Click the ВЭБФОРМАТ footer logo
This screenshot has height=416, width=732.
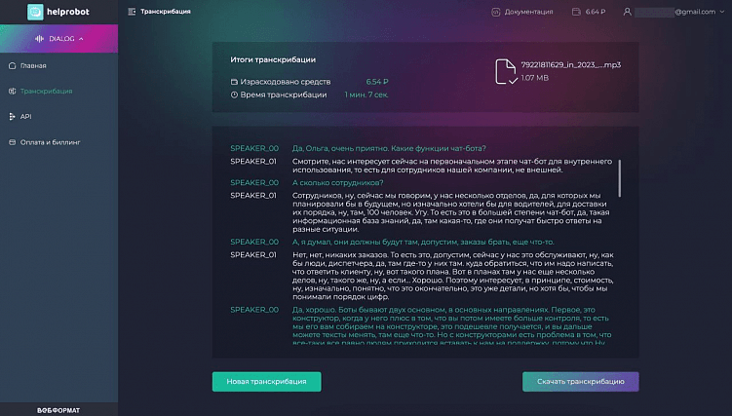click(x=58, y=410)
